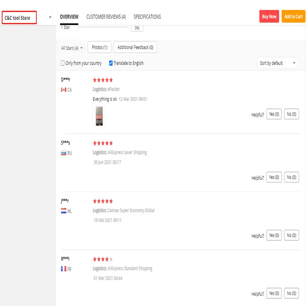This screenshot has width=306, height=306.
Task: Open the Sort by default dropdown
Action: (278, 63)
